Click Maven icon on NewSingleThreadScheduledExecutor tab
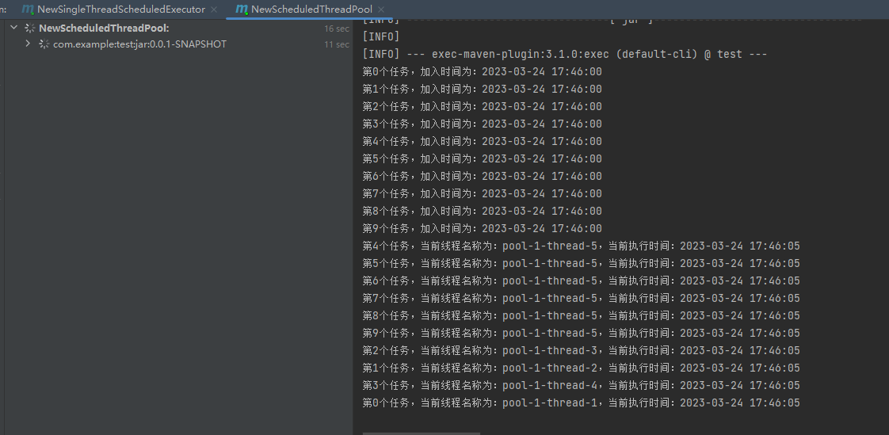889x435 pixels. [x=27, y=10]
